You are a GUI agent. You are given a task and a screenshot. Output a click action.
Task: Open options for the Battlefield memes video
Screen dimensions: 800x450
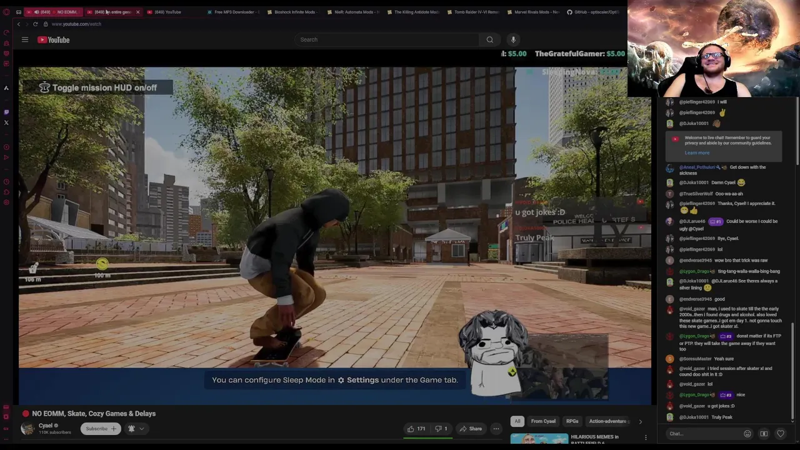click(646, 438)
